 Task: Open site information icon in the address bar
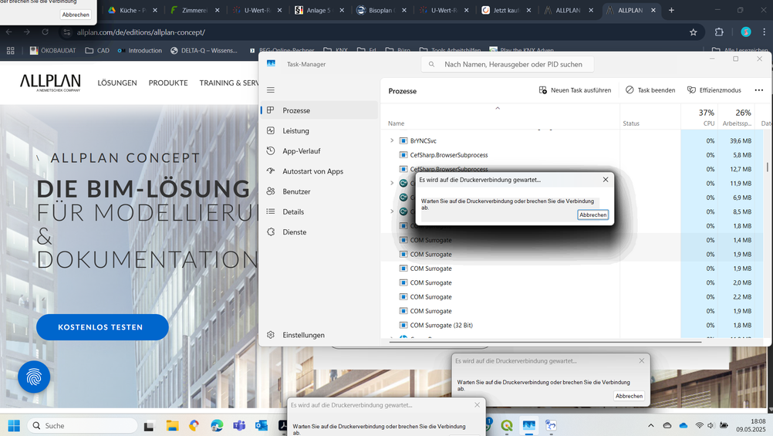coord(67,32)
